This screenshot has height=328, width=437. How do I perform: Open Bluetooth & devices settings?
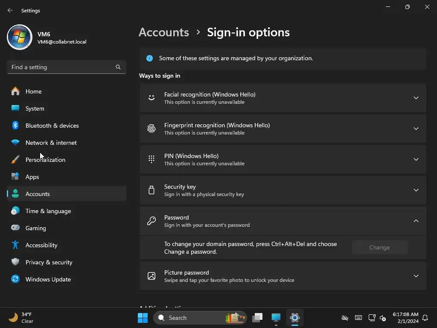[66, 126]
